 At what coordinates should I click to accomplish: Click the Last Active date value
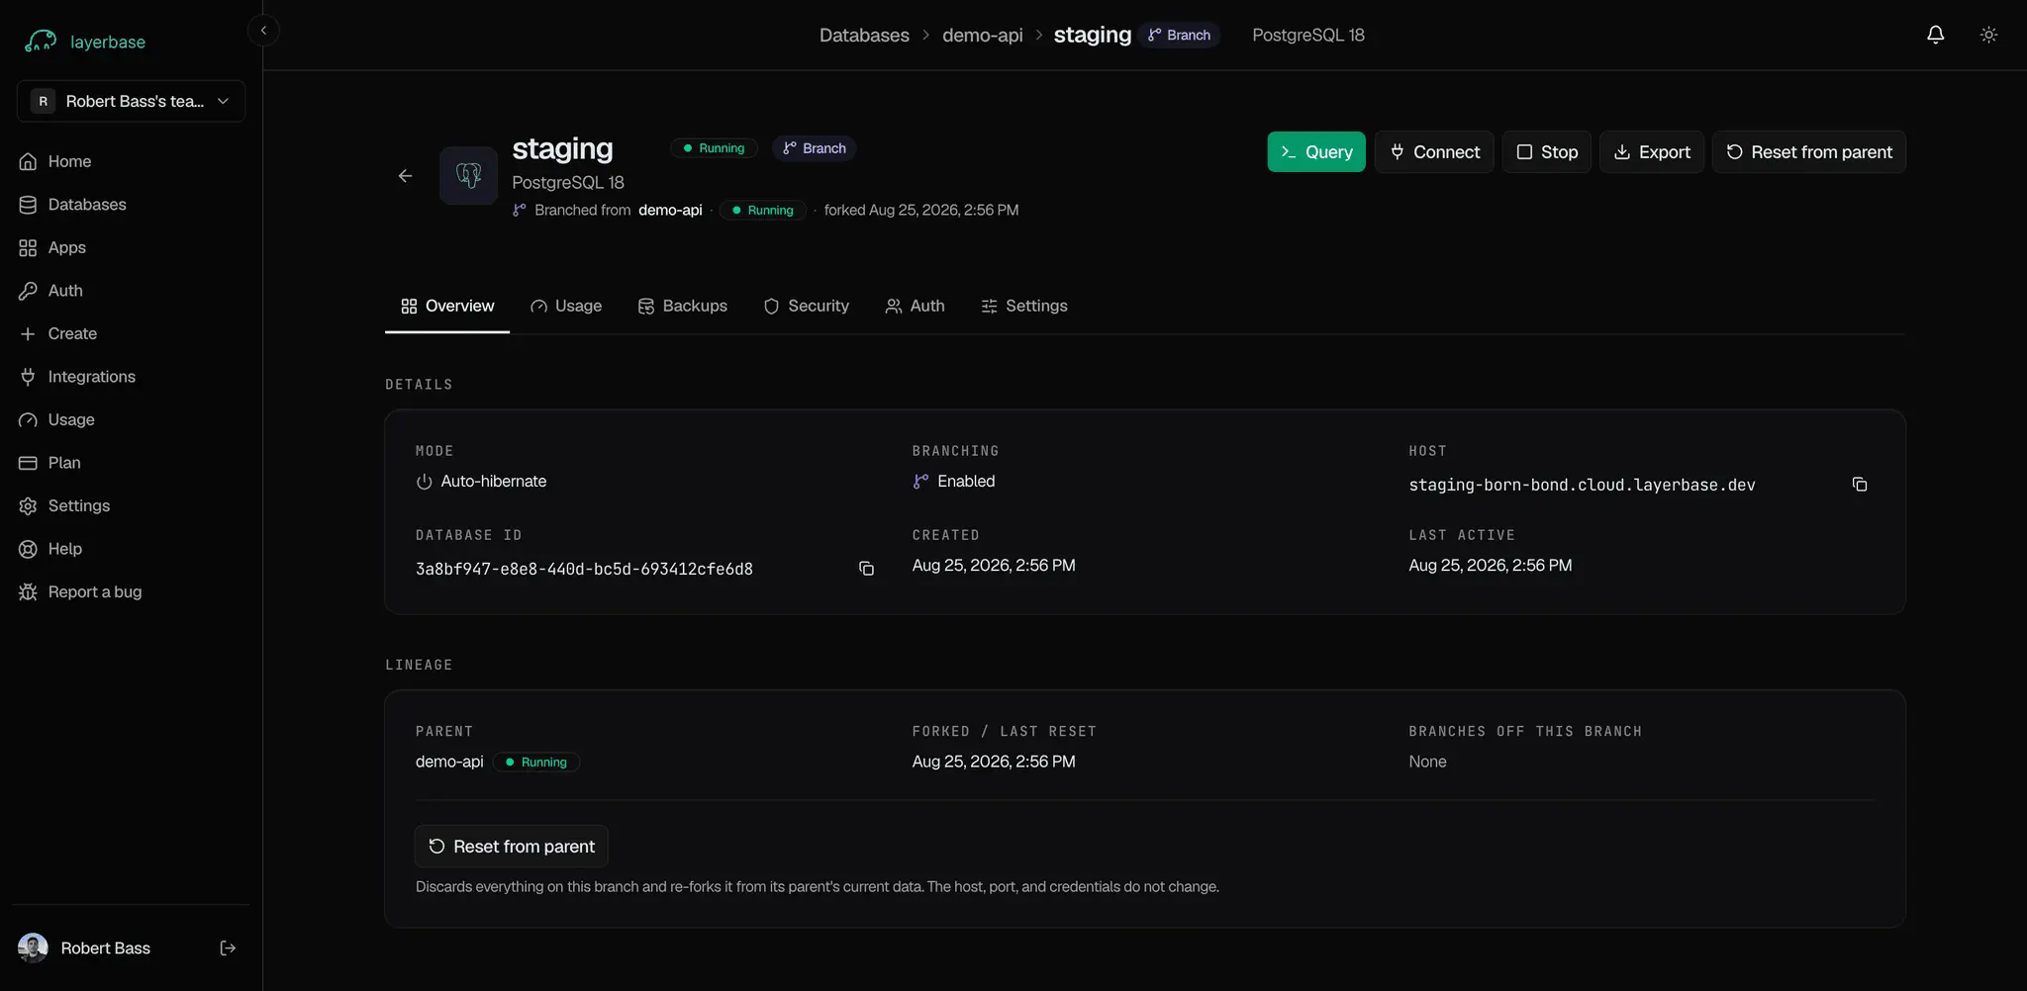tap(1490, 566)
